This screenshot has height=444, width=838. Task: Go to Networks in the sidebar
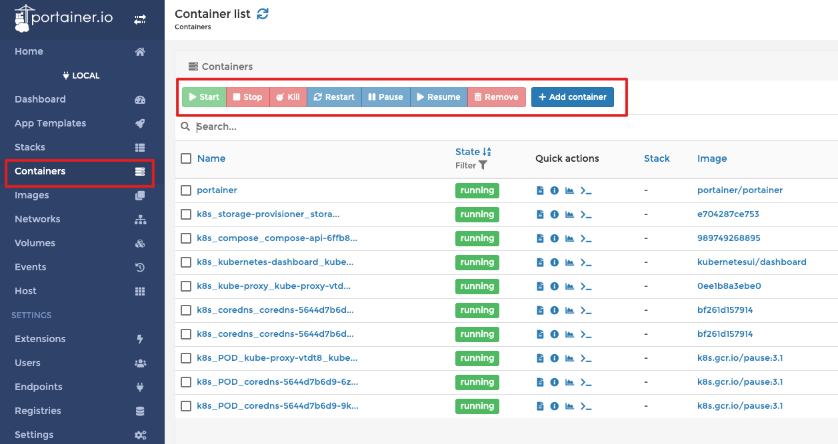(x=82, y=219)
